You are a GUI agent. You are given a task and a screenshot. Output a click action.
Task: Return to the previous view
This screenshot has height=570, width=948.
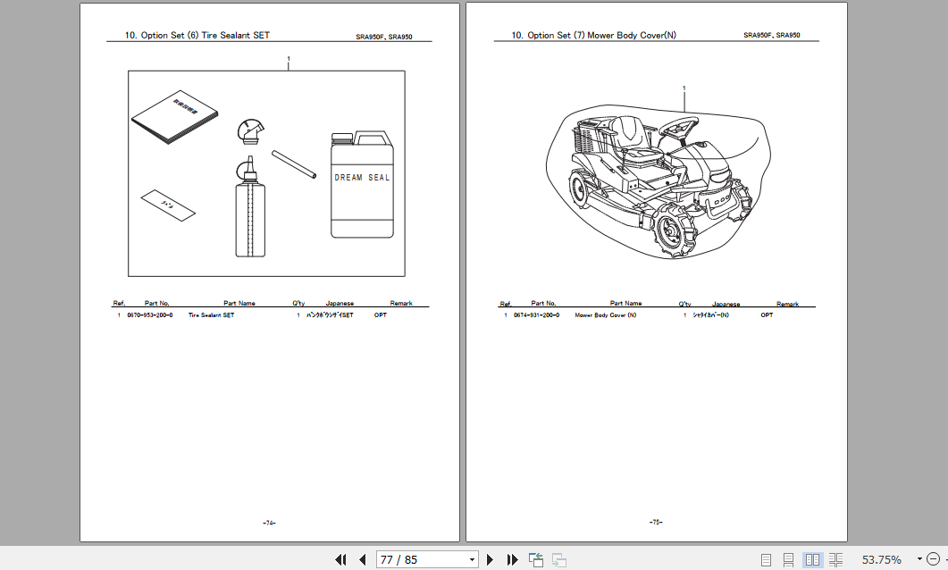pos(535,558)
